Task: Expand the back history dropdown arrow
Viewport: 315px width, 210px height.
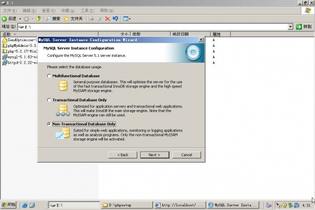Action: click(x=20, y=19)
